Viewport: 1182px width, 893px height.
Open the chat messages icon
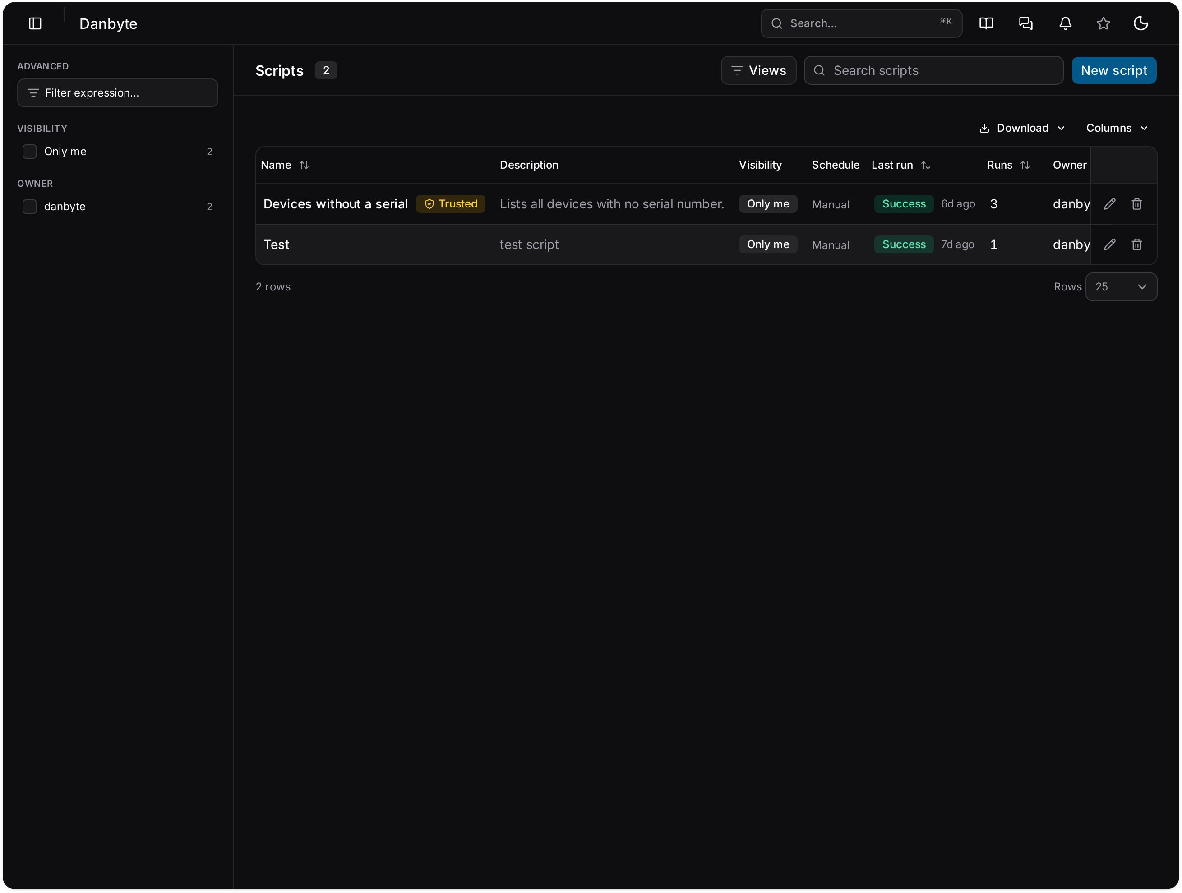(x=1025, y=23)
